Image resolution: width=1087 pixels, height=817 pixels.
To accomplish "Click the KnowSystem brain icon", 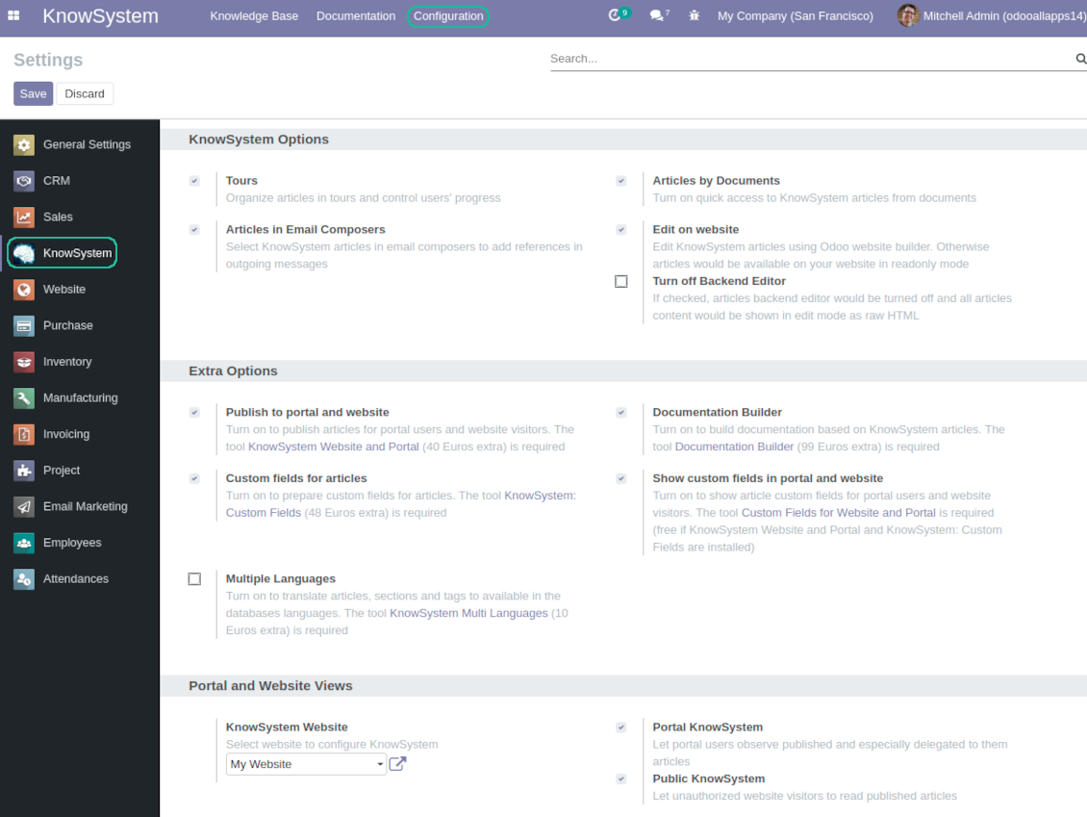I will click(x=24, y=253).
